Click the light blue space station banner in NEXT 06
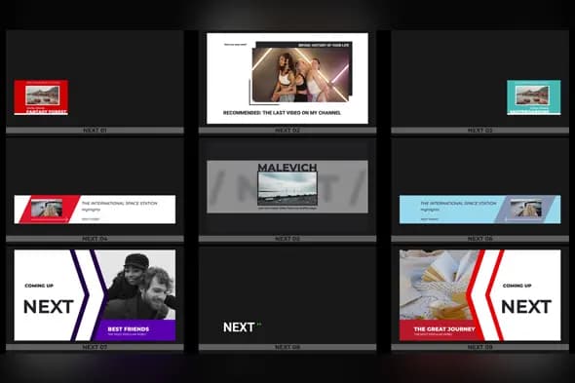Viewport: 575px width, 383px height. tap(479, 210)
